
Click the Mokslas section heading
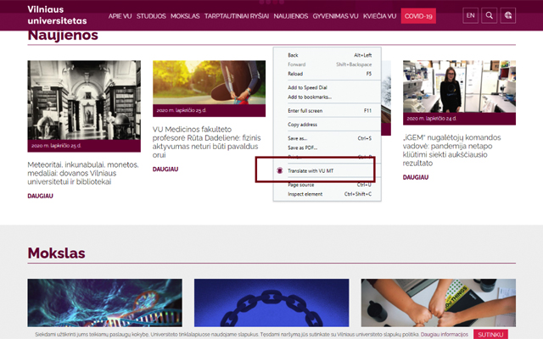point(57,253)
